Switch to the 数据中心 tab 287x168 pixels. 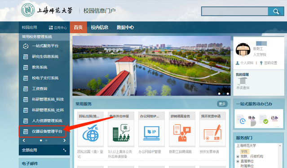pyautogui.click(x=125, y=27)
